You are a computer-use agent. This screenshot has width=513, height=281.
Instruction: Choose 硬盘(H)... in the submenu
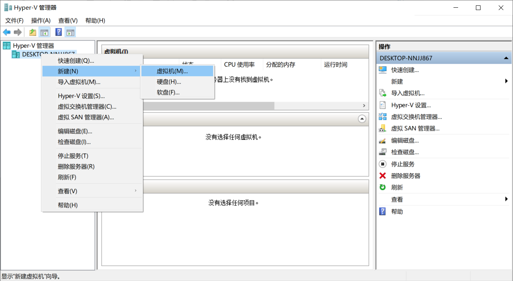(169, 82)
